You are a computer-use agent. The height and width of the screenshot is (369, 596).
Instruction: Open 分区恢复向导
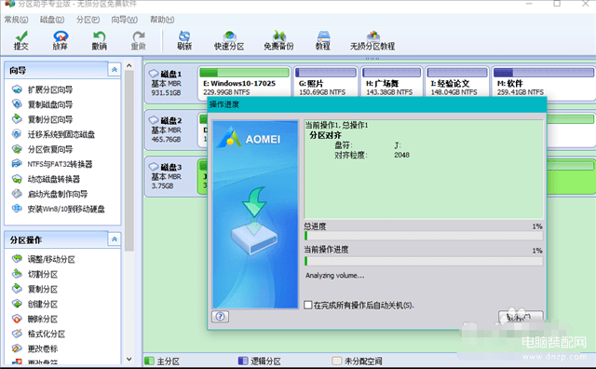[x=42, y=149]
